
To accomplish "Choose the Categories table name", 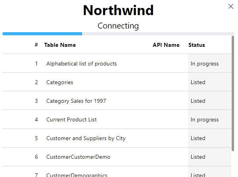I will 60,82.
